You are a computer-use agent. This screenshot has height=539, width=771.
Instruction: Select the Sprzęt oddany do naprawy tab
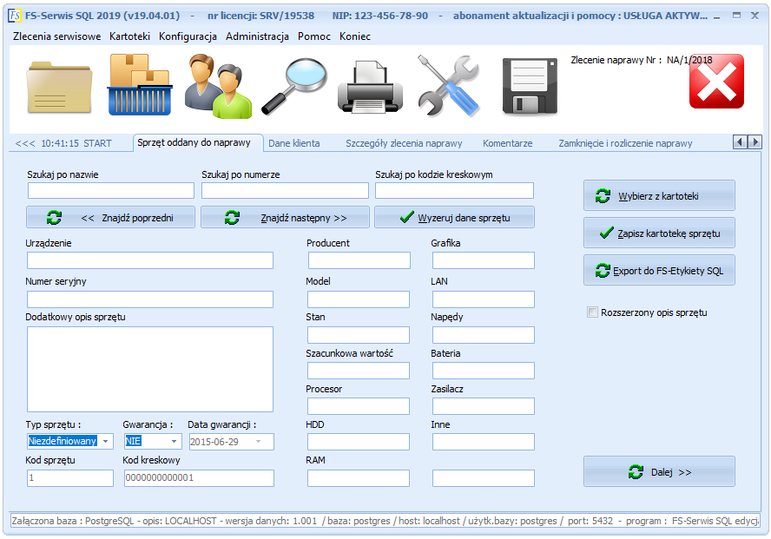(x=194, y=142)
